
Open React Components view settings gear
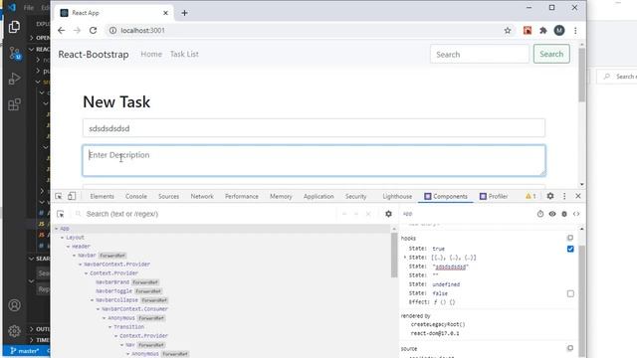[x=388, y=214]
